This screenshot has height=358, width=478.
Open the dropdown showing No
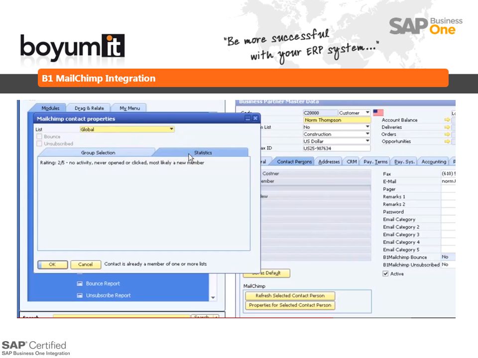point(367,127)
